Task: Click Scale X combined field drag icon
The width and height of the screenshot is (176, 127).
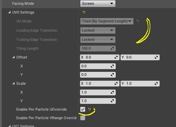Action: coord(116,83)
